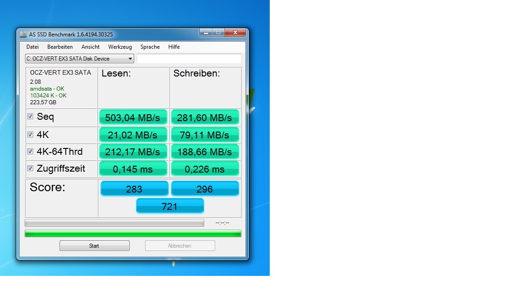Viewport: 524px width, 295px height.
Task: Minimize the AS SSD Benchmark window
Action: coord(206,33)
